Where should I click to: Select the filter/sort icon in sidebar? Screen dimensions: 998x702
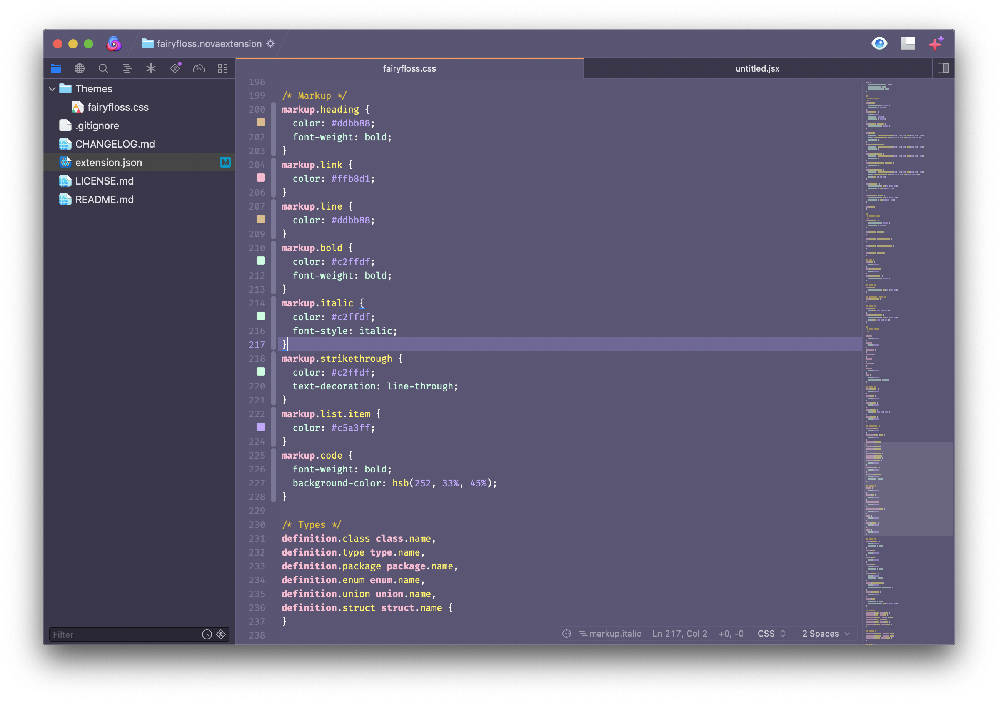(x=220, y=633)
